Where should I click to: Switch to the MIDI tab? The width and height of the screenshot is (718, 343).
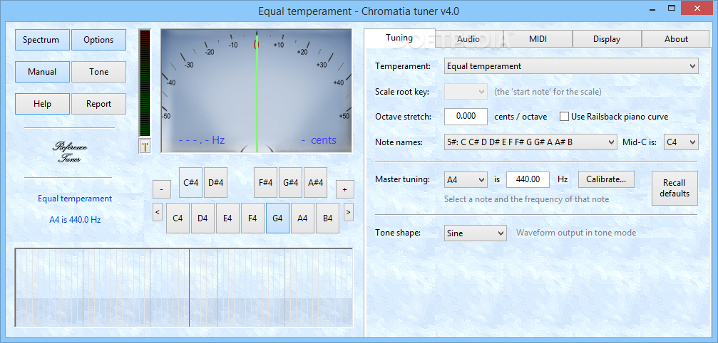click(538, 39)
